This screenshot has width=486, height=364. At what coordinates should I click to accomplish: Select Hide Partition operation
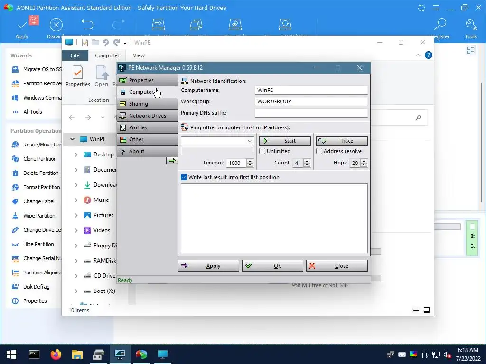tap(33, 244)
